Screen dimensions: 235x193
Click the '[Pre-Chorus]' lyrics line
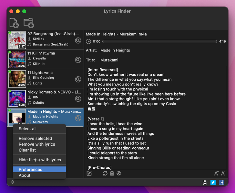(99, 167)
